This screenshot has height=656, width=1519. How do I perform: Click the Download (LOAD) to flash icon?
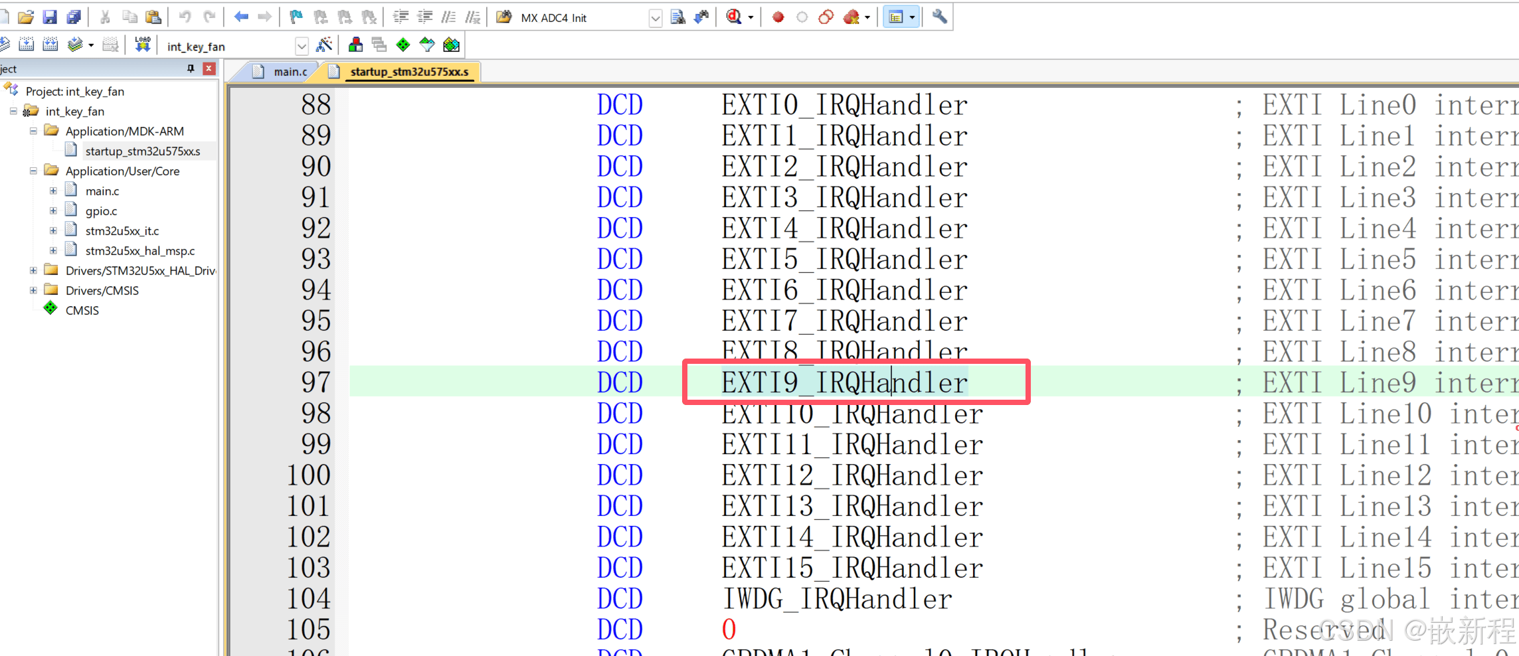tap(142, 44)
